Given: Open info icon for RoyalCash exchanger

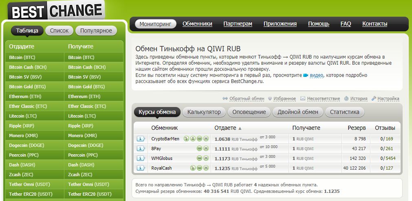Looking at the screenshot, I should coord(141,168).
